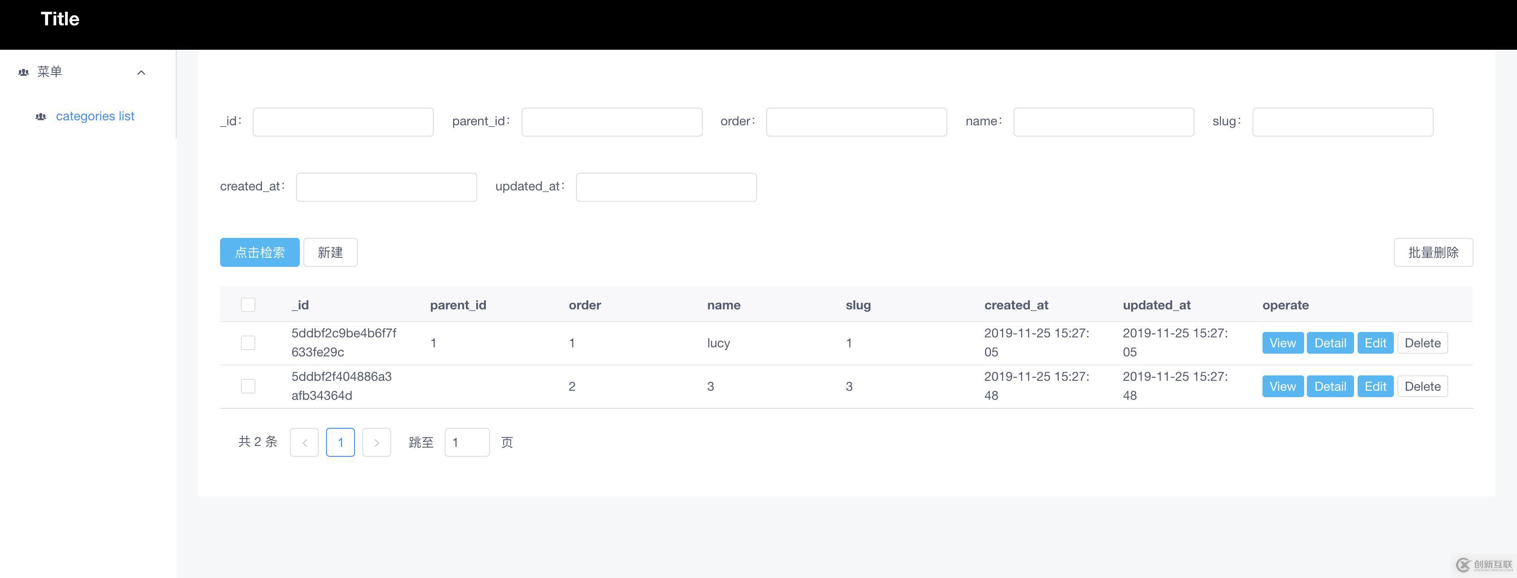Click the 新建 create button

(x=330, y=252)
